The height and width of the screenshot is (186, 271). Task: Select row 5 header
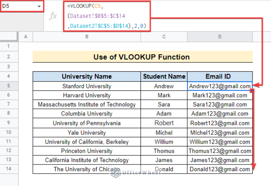(x=9, y=86)
